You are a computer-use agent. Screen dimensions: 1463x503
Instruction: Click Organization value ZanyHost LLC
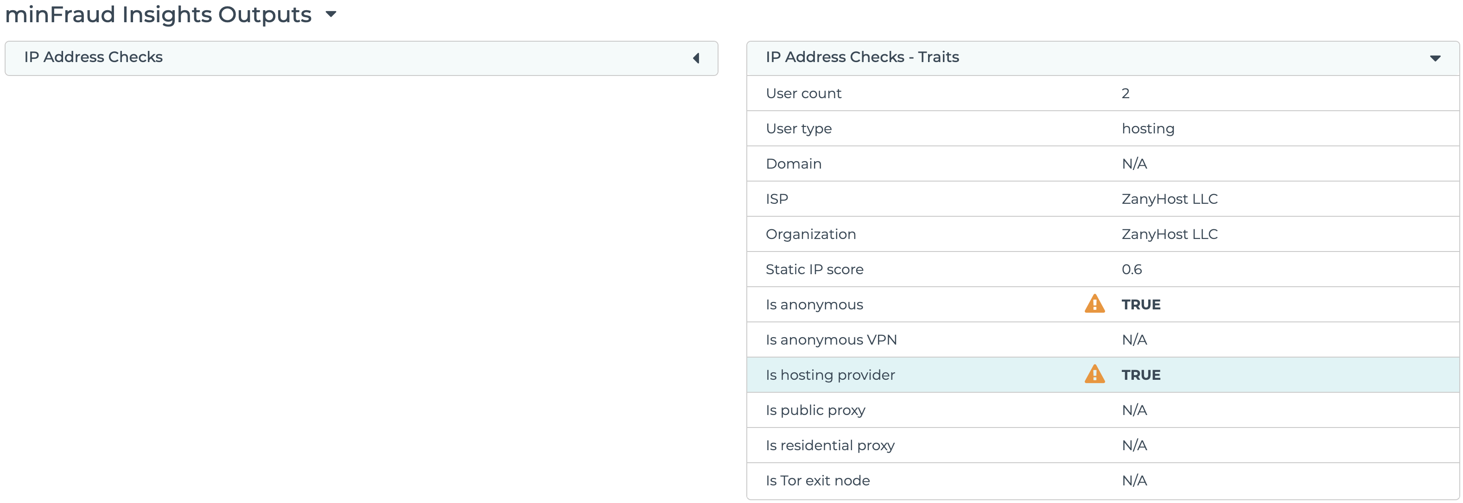pyautogui.click(x=1169, y=234)
